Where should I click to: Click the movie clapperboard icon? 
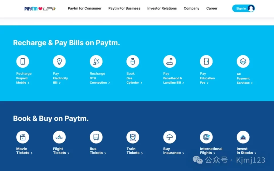coord(23,137)
